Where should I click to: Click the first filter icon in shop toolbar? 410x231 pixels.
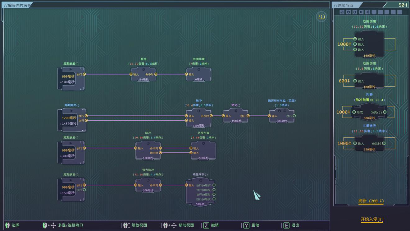[x=342, y=12]
